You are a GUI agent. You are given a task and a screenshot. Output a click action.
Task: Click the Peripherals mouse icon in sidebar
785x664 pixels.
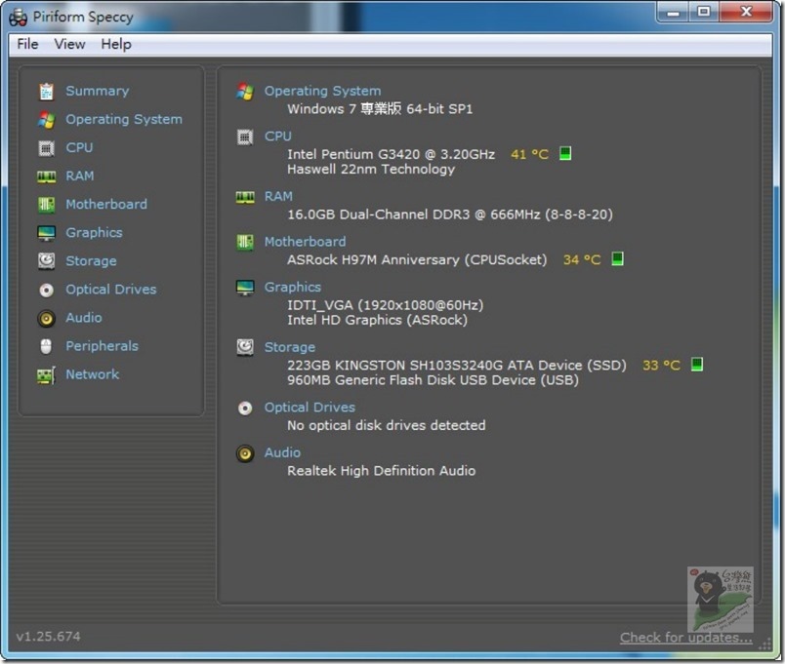point(46,346)
